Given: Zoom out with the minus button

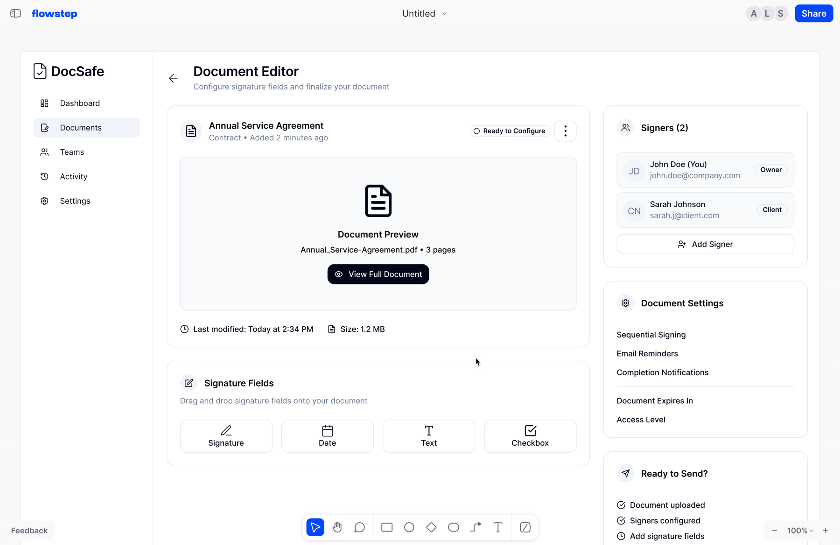Looking at the screenshot, I should [774, 531].
